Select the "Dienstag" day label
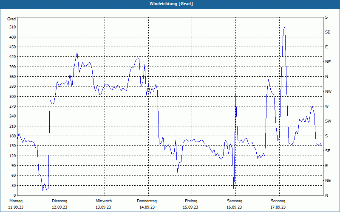The height and width of the screenshot is (212, 340). click(59, 201)
